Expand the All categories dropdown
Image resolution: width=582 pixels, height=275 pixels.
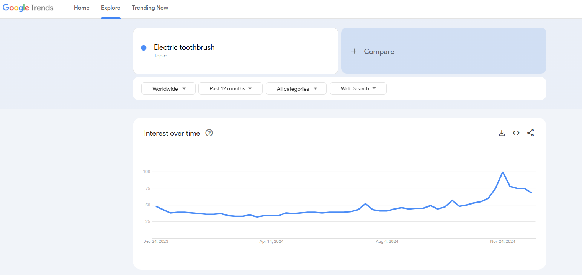pos(296,88)
